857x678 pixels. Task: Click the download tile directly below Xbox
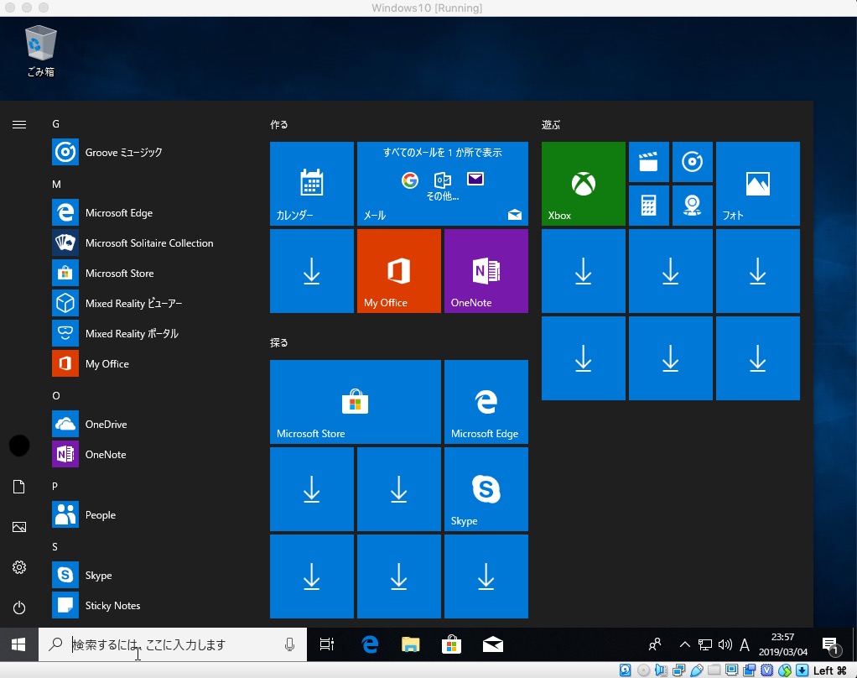583,271
